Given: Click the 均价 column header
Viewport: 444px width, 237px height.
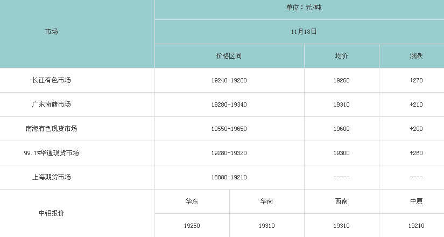Looking at the screenshot, I should coord(341,56).
